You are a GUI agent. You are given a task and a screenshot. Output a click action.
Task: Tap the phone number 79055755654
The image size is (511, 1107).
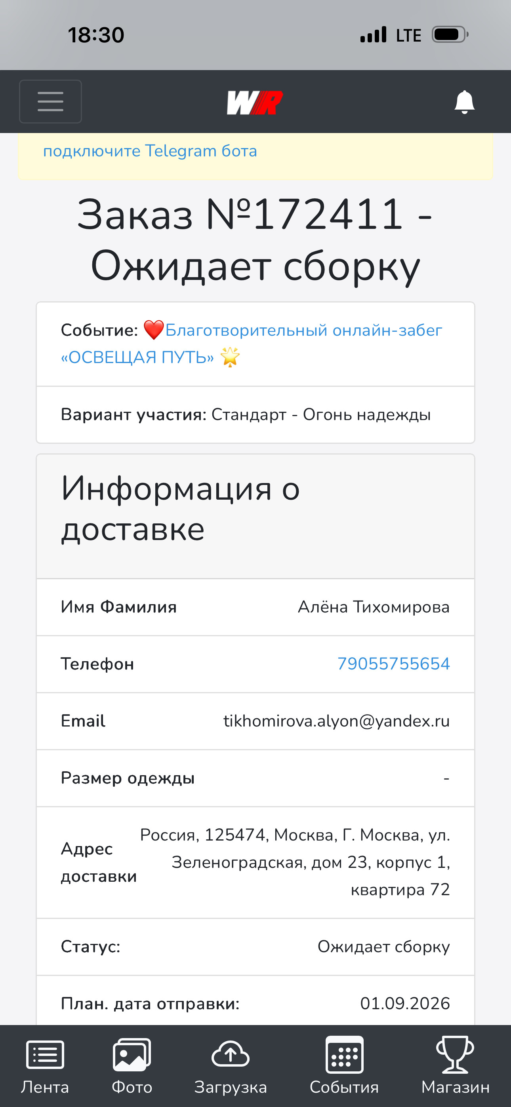pyautogui.click(x=394, y=664)
